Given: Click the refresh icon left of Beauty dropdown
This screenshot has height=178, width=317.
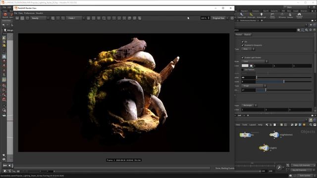Looking at the screenshot, I should click(27, 18).
